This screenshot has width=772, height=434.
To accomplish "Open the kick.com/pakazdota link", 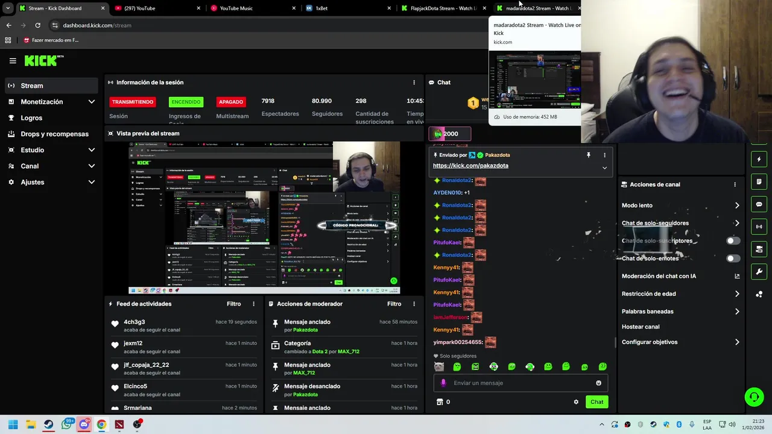I will [x=470, y=166].
